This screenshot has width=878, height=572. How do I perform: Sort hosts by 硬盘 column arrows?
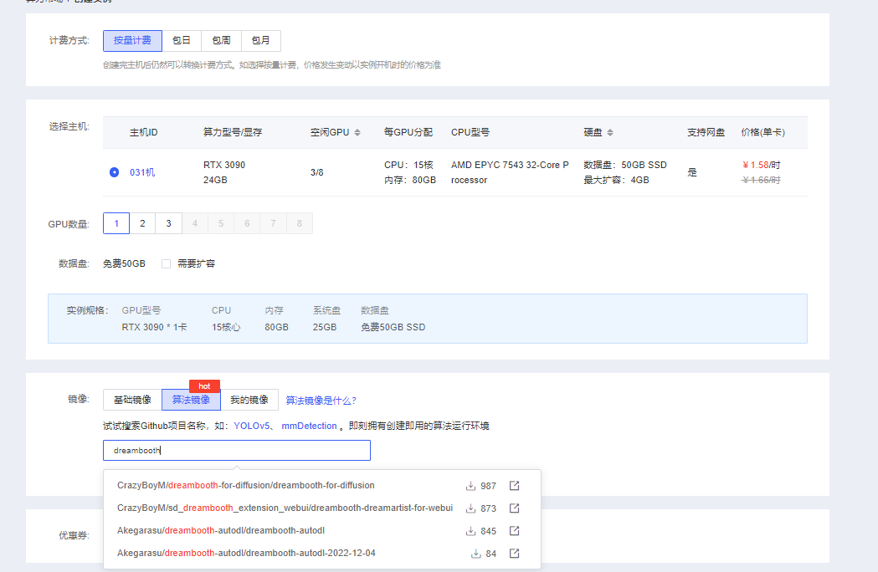pos(610,133)
